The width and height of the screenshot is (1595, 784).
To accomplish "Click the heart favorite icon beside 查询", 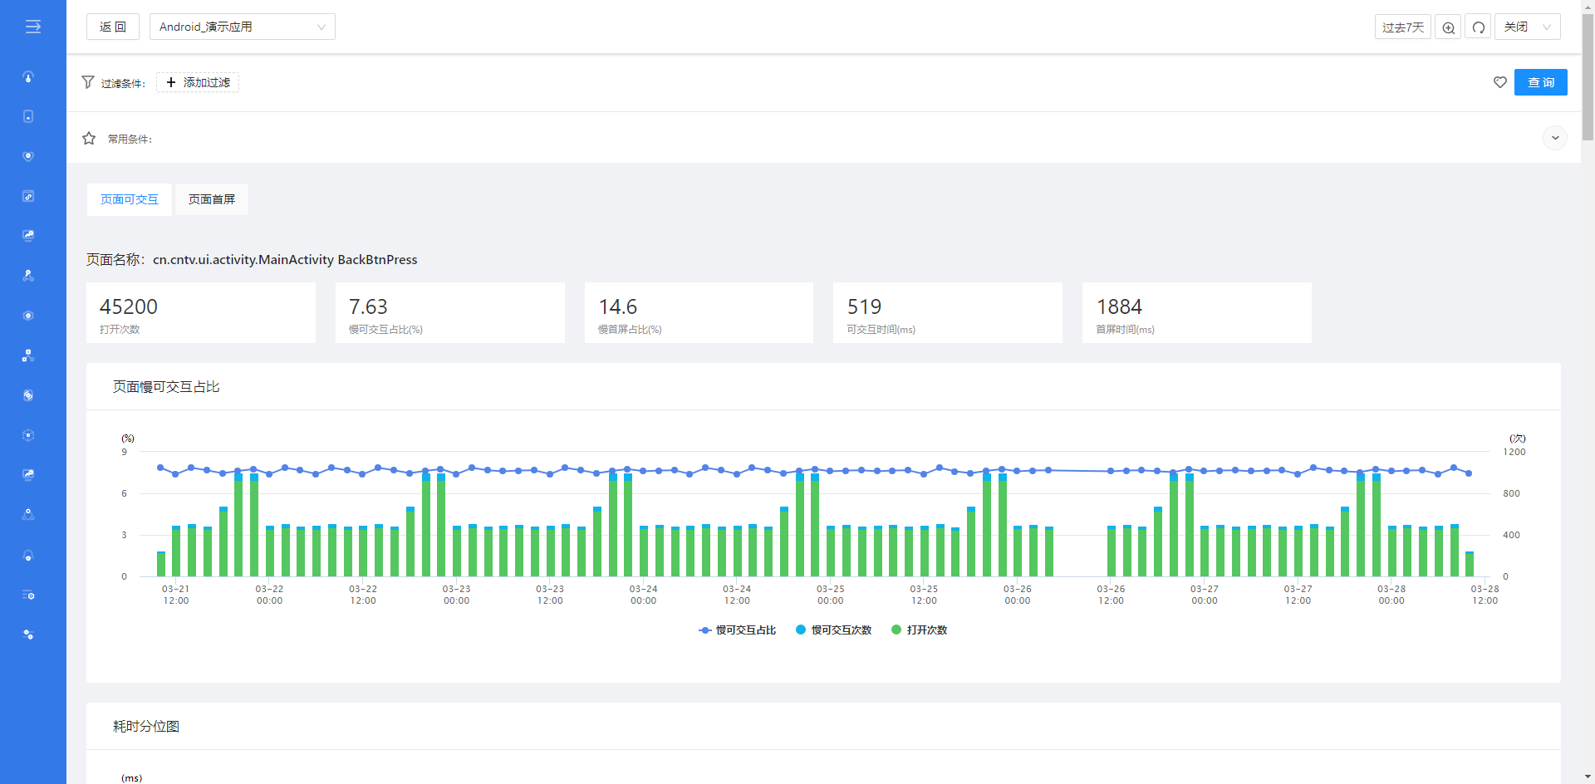I will (x=1499, y=82).
